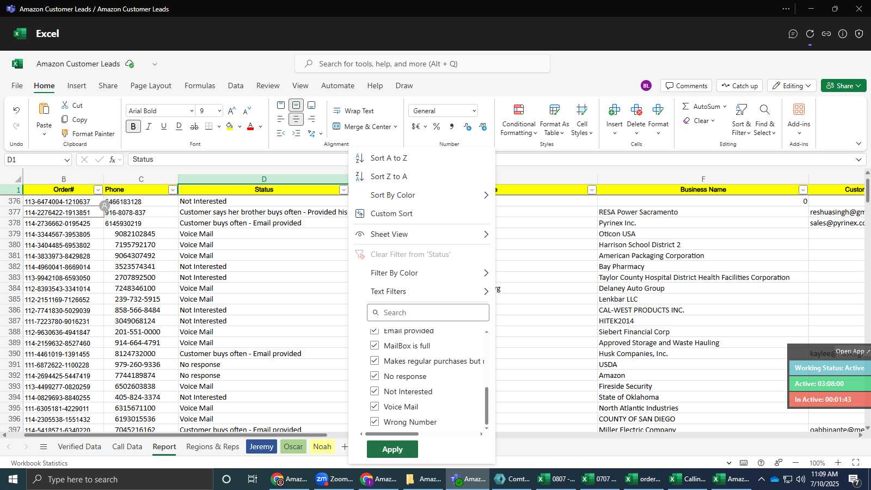Click Delete cells icon
Viewport: 871px width, 490px height.
click(x=636, y=110)
